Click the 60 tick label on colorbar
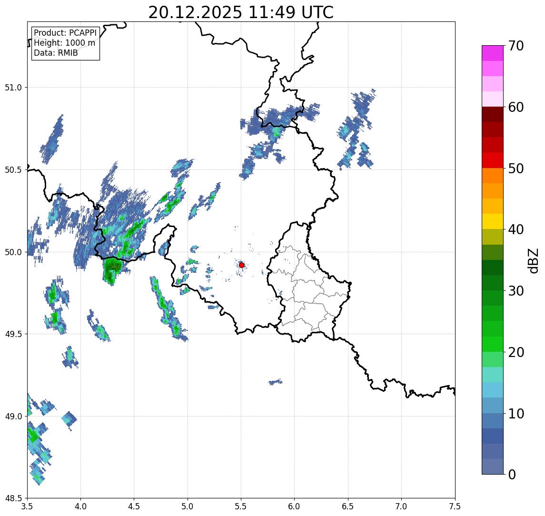 point(516,107)
